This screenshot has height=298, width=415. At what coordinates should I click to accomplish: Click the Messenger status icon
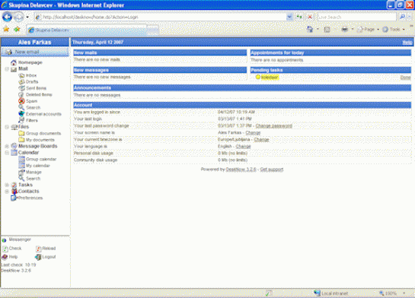click(x=4, y=240)
